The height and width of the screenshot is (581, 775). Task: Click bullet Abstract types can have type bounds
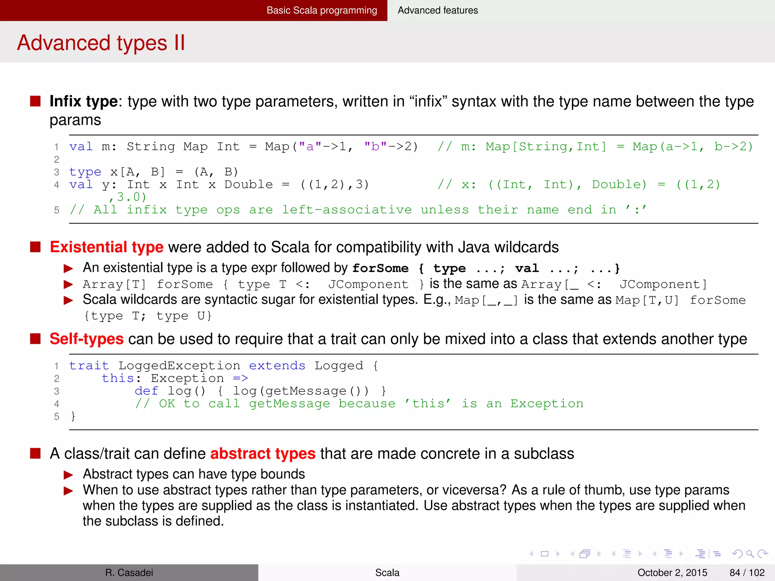coord(194,474)
